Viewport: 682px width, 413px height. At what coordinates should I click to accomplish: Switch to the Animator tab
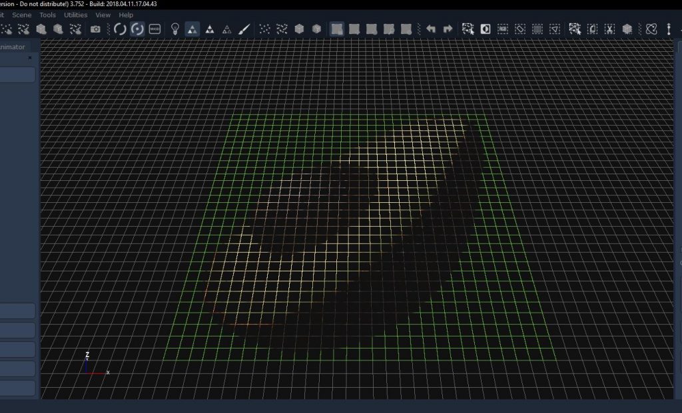[13, 47]
